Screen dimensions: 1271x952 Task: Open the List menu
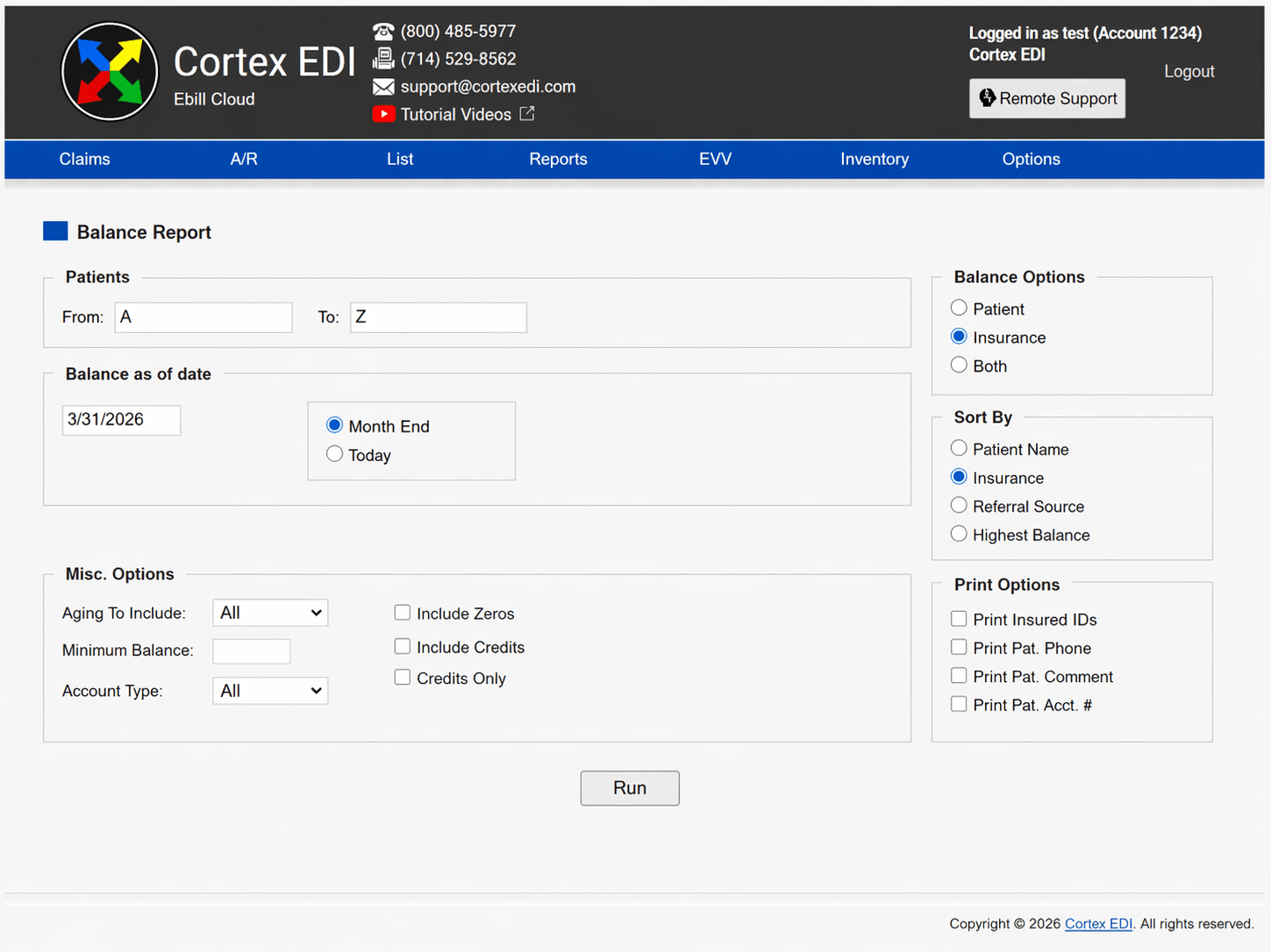(x=400, y=160)
